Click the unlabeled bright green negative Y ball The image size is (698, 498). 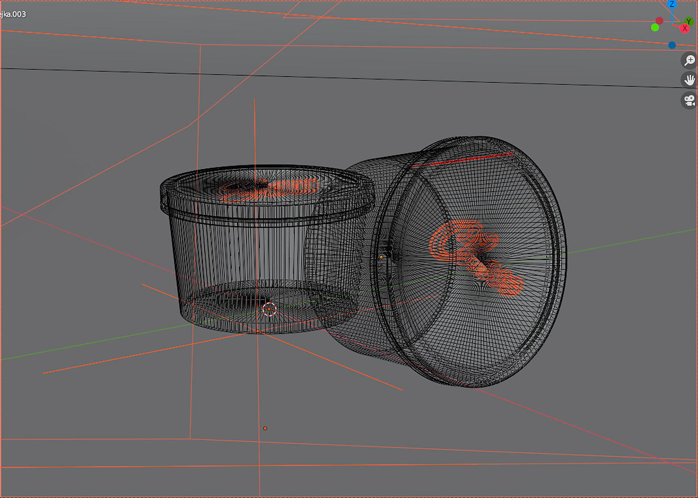pyautogui.click(x=655, y=28)
